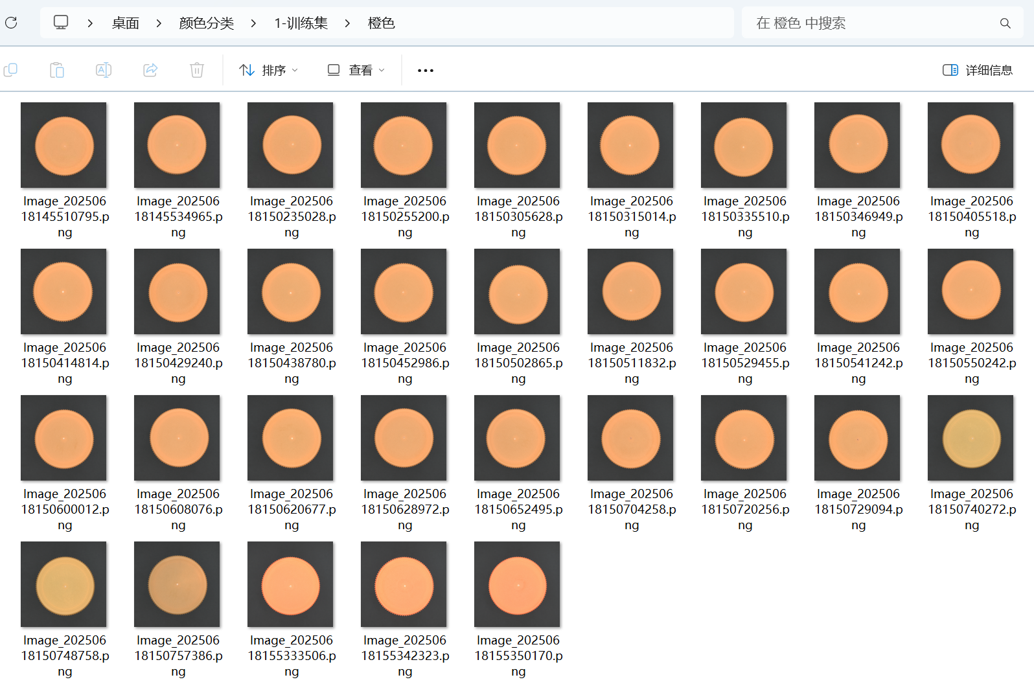1034x695 pixels.
Task: Select the yellowish thumbnail Image_20250618150740272.png
Action: (x=971, y=439)
